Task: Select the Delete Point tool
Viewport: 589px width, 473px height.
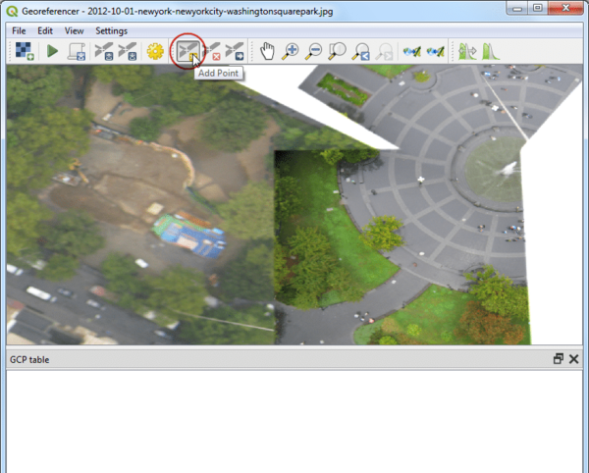Action: coord(212,51)
